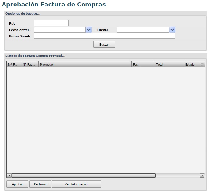
Task: Click the Ver Información button
Action: coord(76,184)
